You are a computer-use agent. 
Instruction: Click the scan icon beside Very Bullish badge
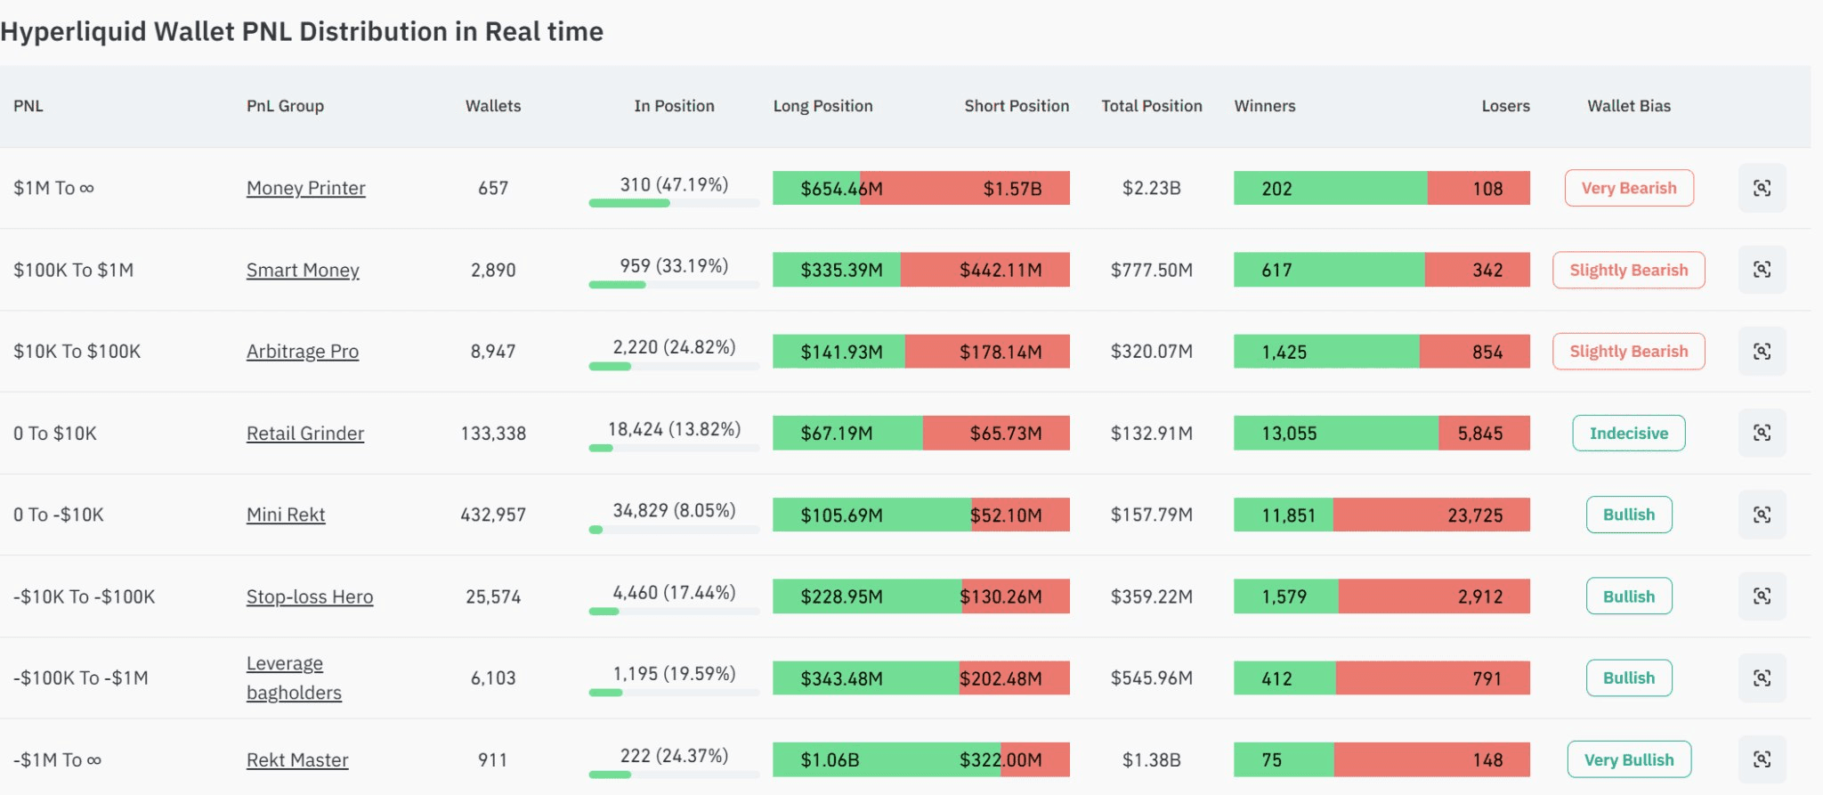point(1762,759)
